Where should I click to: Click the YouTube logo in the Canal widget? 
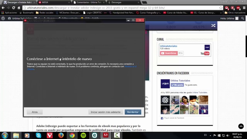205,53
